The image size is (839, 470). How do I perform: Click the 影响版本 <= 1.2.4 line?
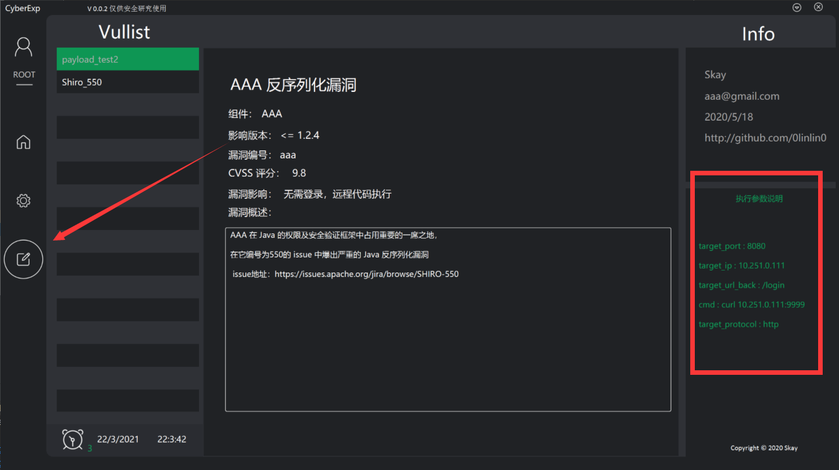(274, 136)
